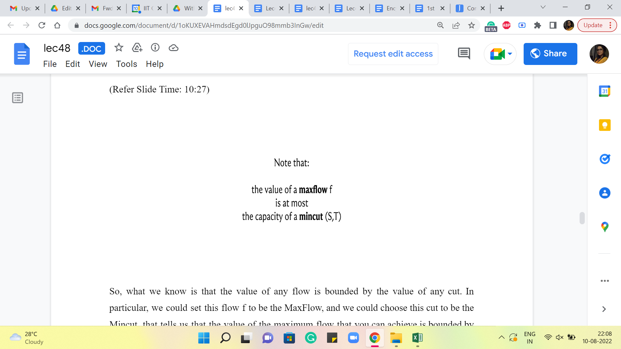Click the blue Share button
Viewport: 621px width, 349px height.
550,54
